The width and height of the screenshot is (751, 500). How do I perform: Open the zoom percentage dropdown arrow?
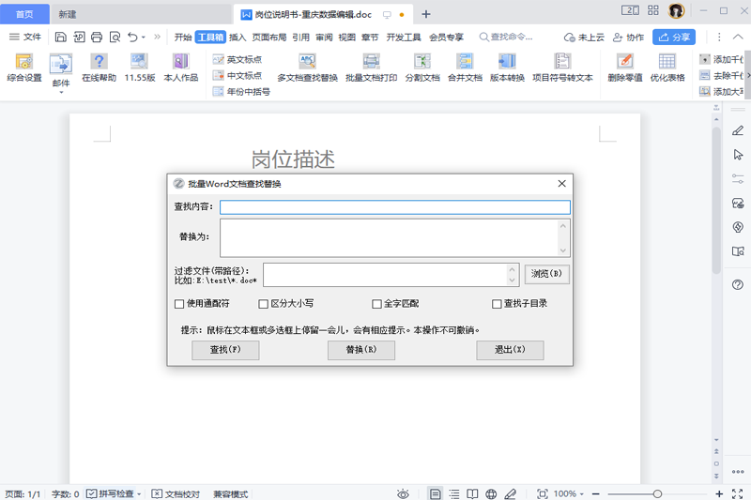tap(584, 493)
